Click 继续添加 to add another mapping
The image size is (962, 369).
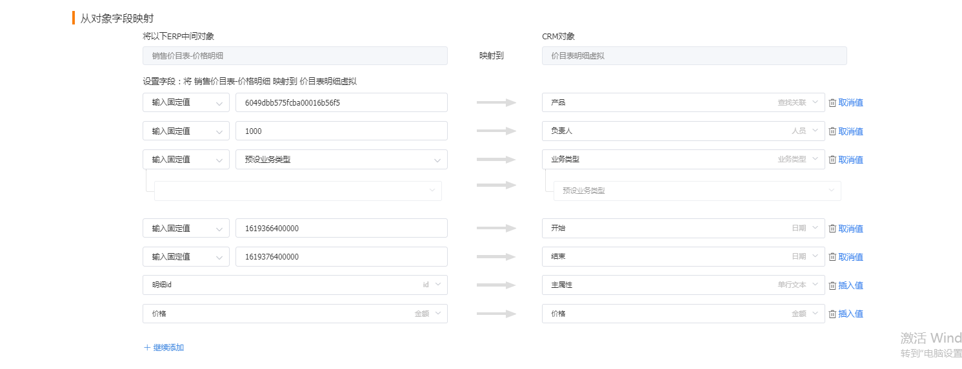[x=164, y=347]
